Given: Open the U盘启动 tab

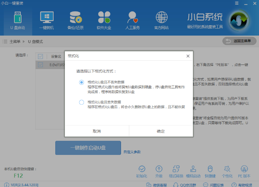Looking at the screenshot, I should [17, 21].
